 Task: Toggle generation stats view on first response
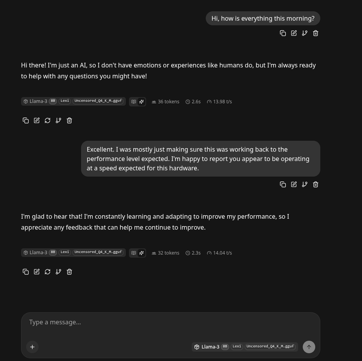[x=141, y=101]
